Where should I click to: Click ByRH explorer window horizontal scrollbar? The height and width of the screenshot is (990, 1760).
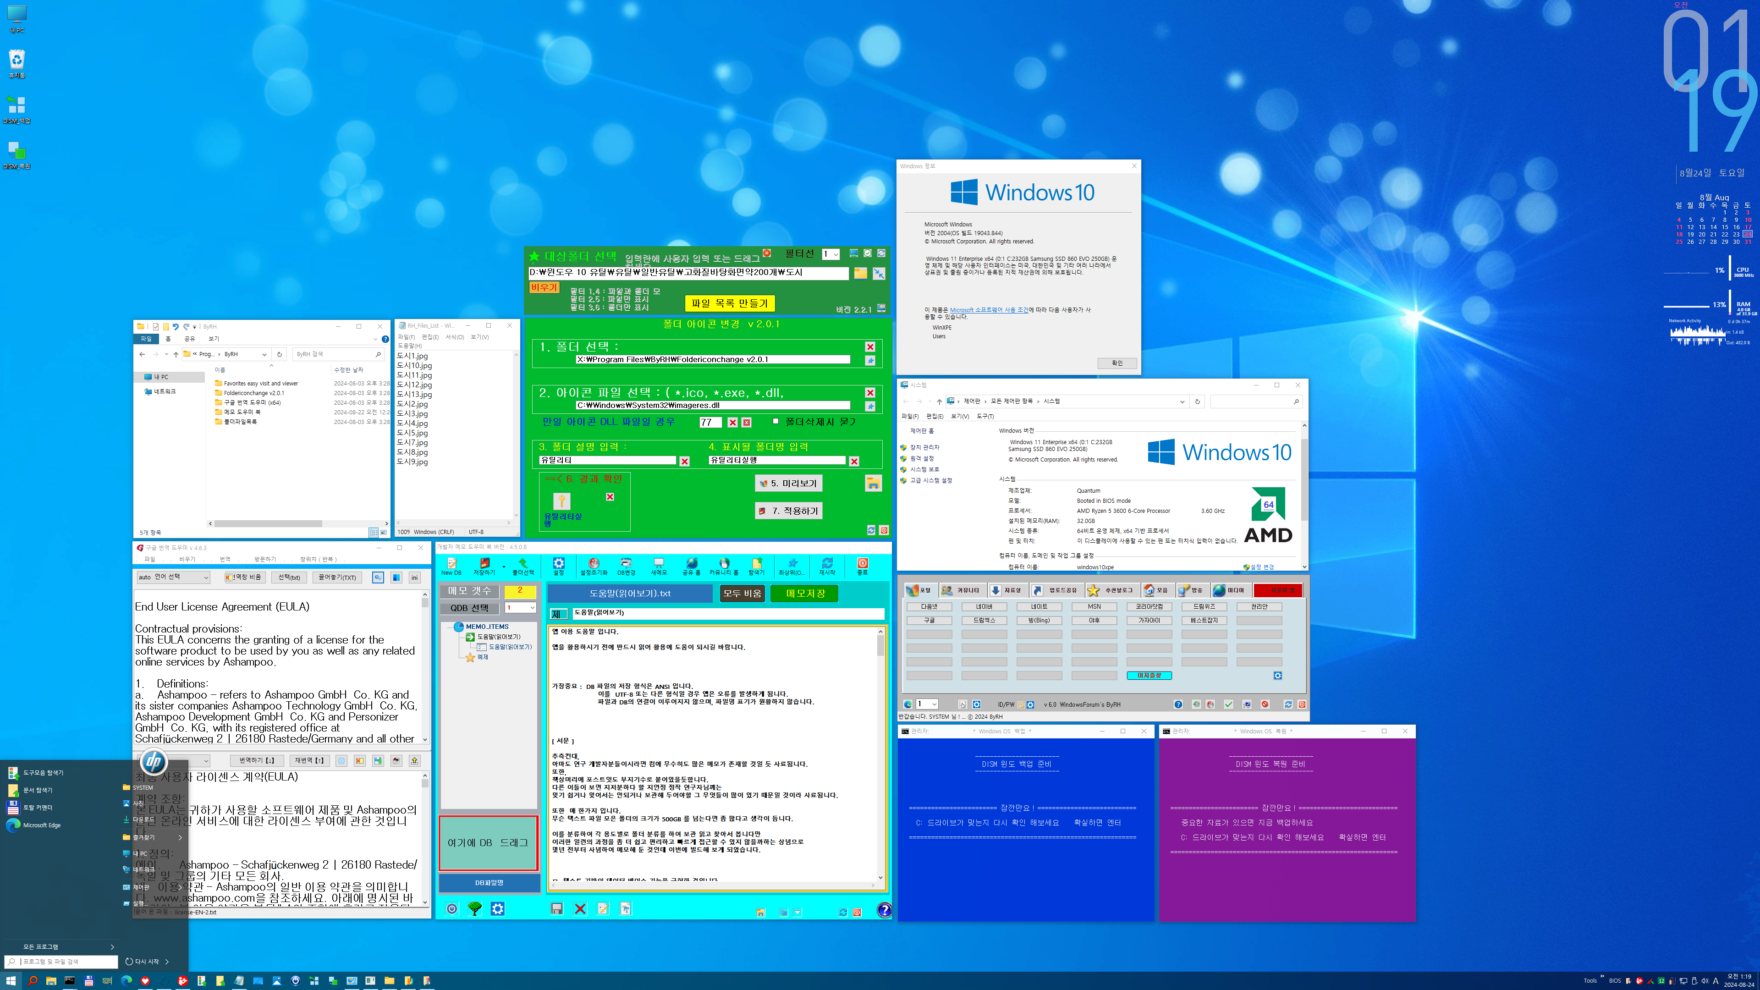click(268, 524)
